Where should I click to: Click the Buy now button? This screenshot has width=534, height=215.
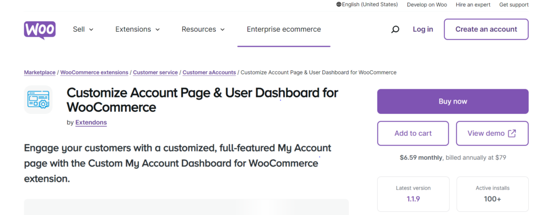453,102
